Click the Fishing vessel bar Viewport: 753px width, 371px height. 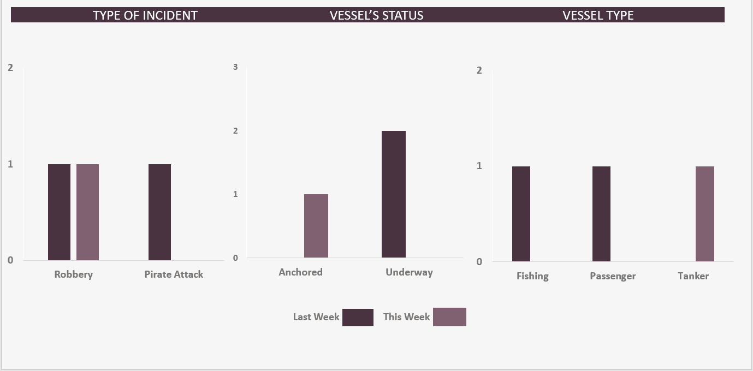tap(521, 214)
